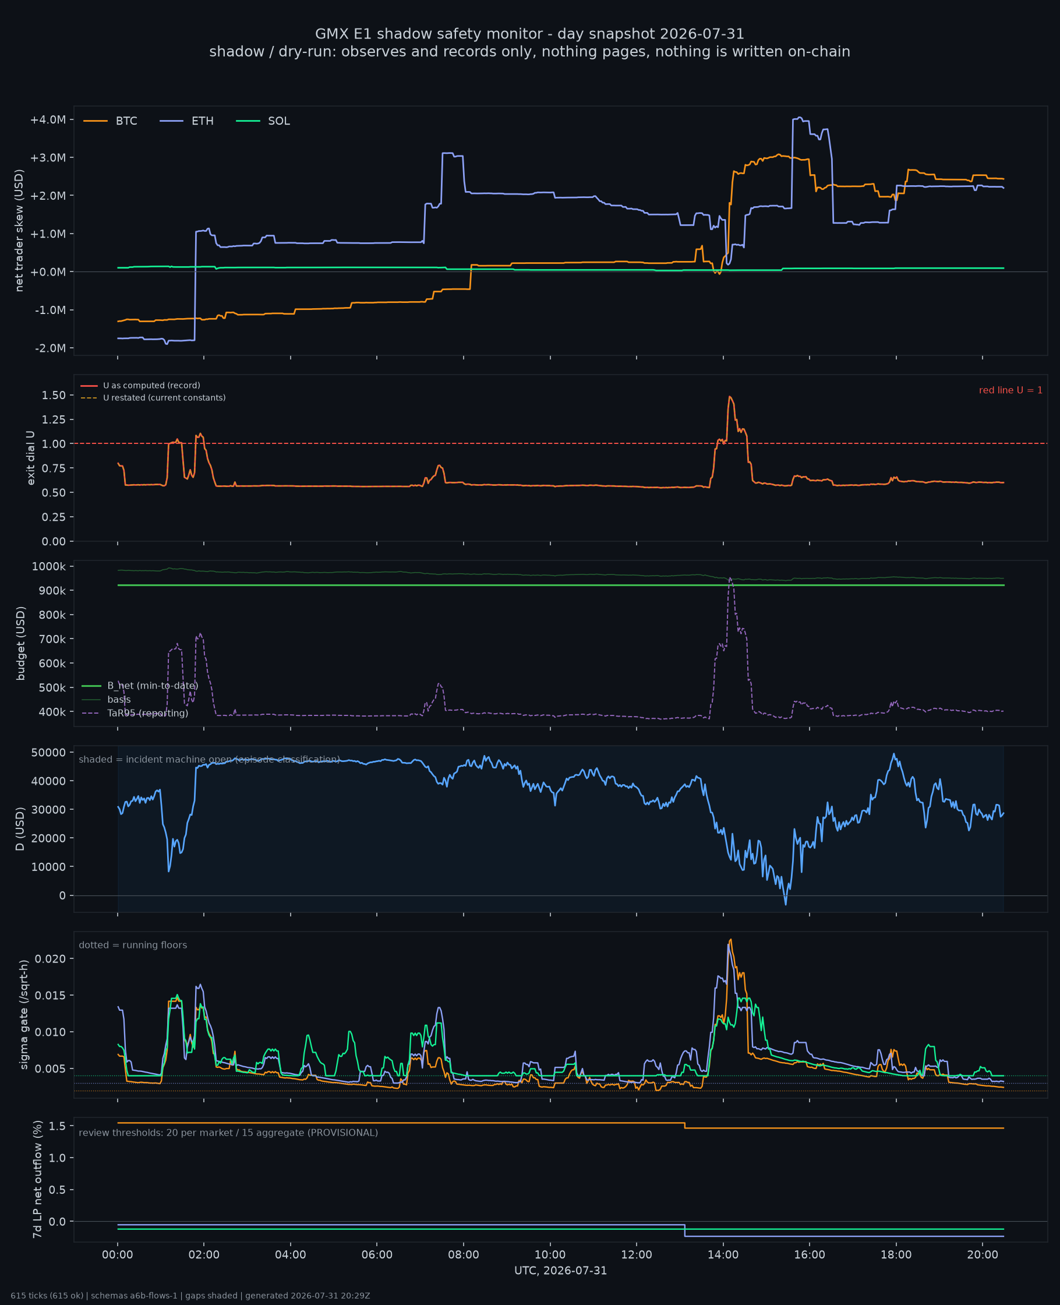Click the '+1.0M' skew axis tick label
1060x1305 pixels.
(48, 234)
